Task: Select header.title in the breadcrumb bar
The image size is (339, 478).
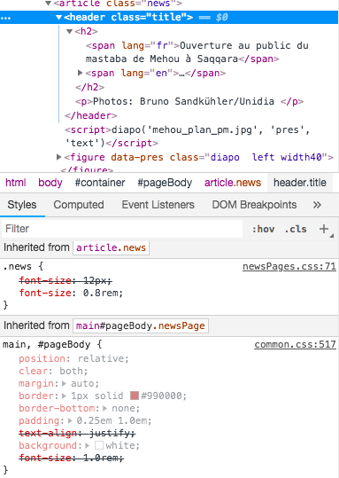Action: 300,183
